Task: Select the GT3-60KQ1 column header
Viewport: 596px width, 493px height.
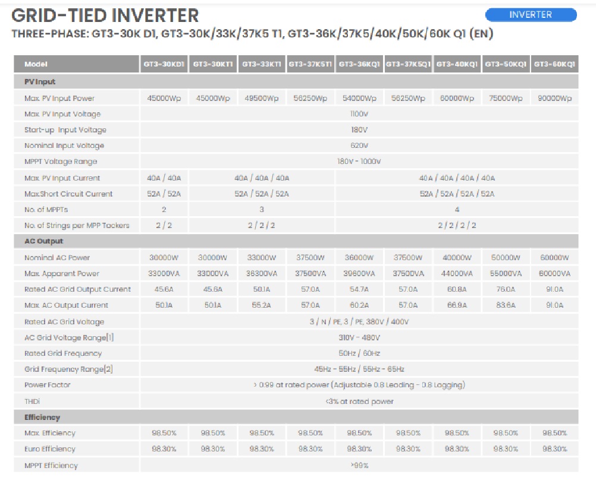Action: 554,64
